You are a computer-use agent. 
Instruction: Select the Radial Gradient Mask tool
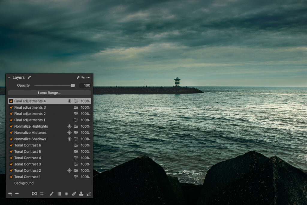point(66,194)
